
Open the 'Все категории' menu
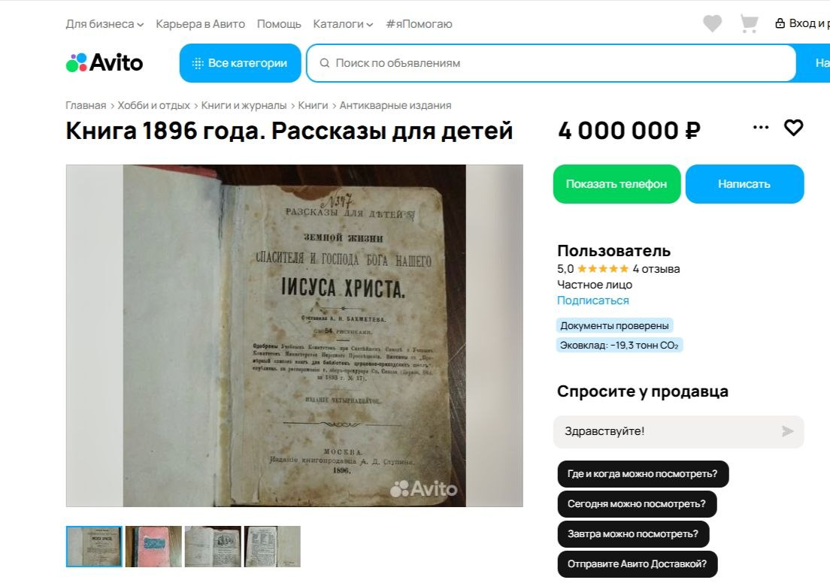(x=241, y=63)
